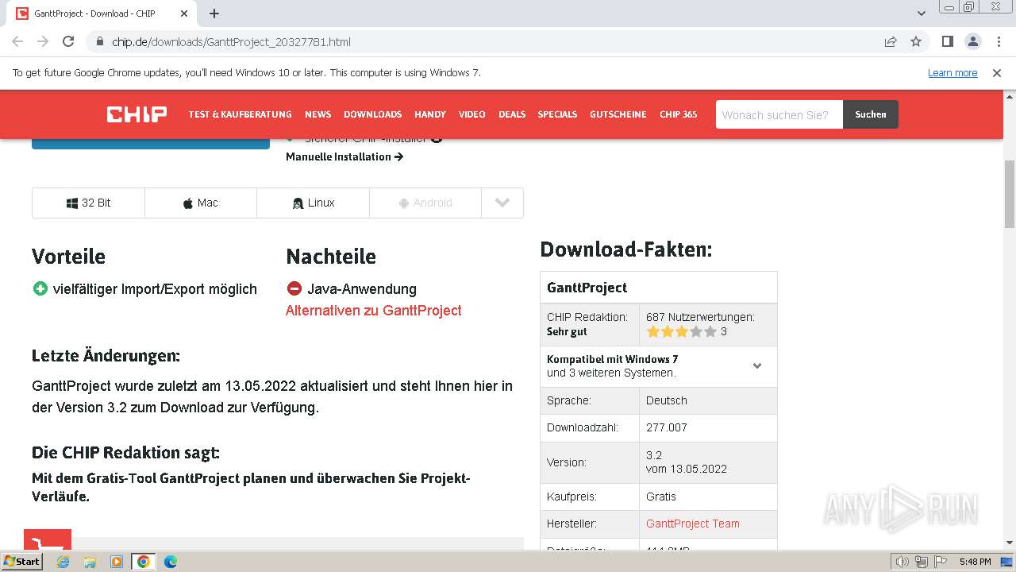Viewport: 1016px width, 572px height.
Task: Open Windows Explorer folder in taskbar
Action: pyautogui.click(x=90, y=562)
